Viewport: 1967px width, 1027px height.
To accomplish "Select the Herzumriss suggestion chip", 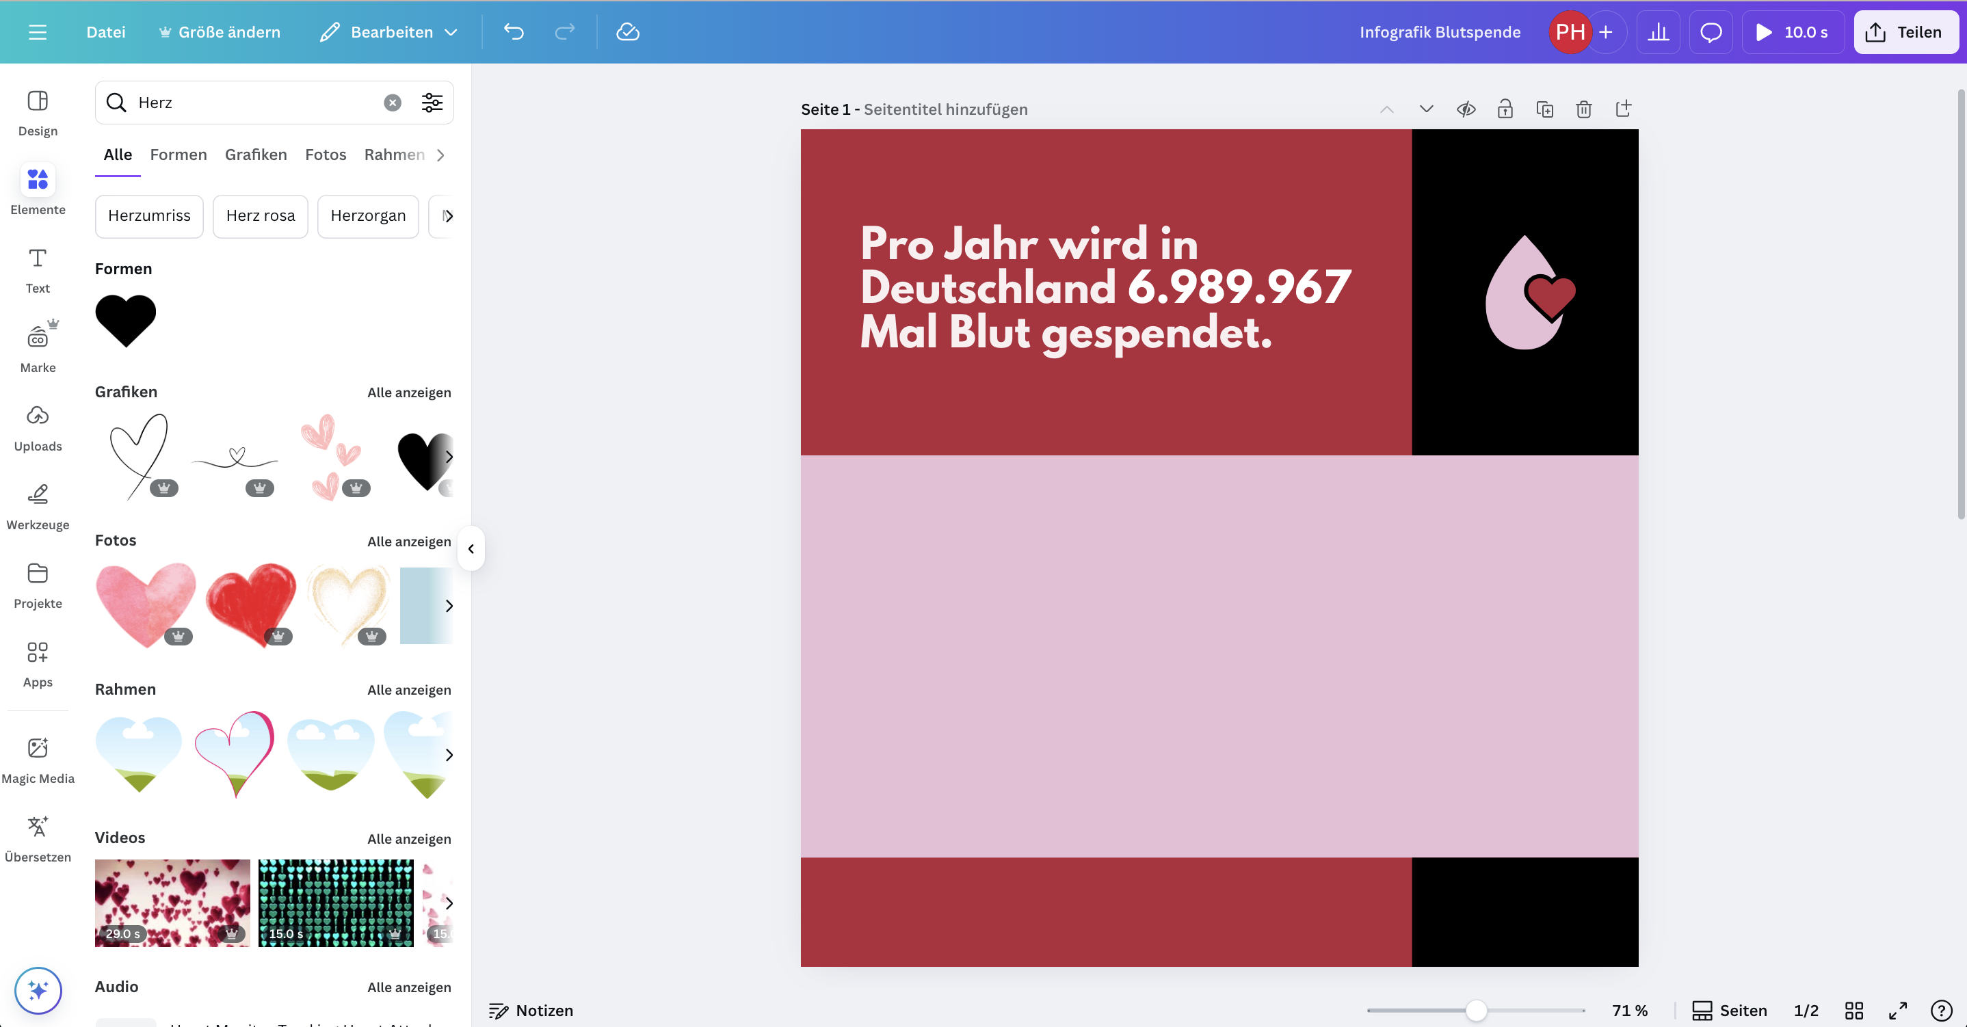I will (x=149, y=216).
